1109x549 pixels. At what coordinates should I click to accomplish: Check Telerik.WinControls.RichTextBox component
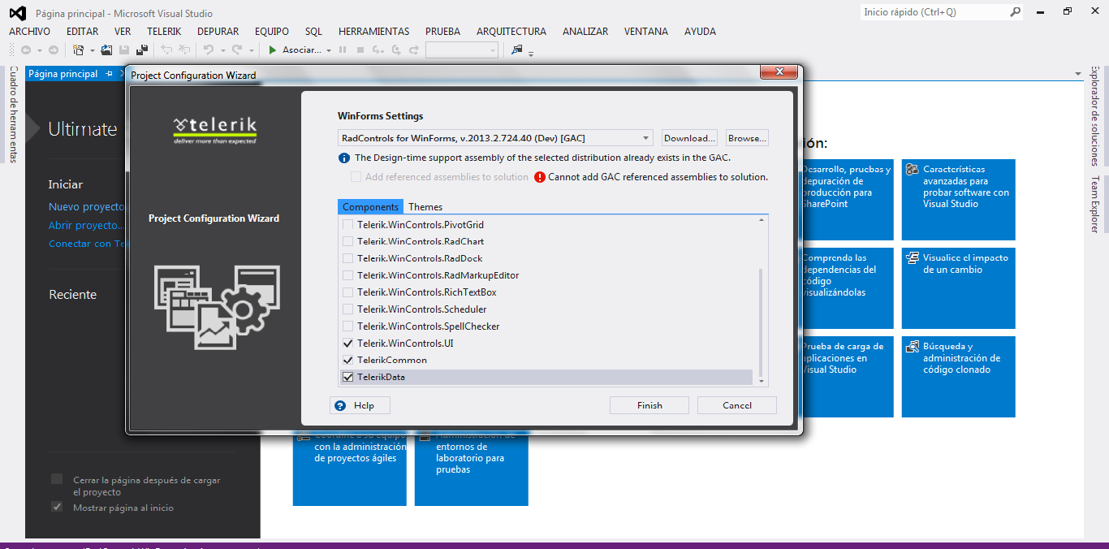[348, 292]
